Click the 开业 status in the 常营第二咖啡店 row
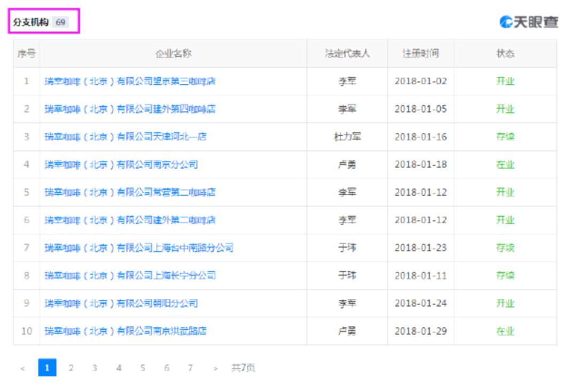This screenshot has height=388, width=577. (x=505, y=192)
